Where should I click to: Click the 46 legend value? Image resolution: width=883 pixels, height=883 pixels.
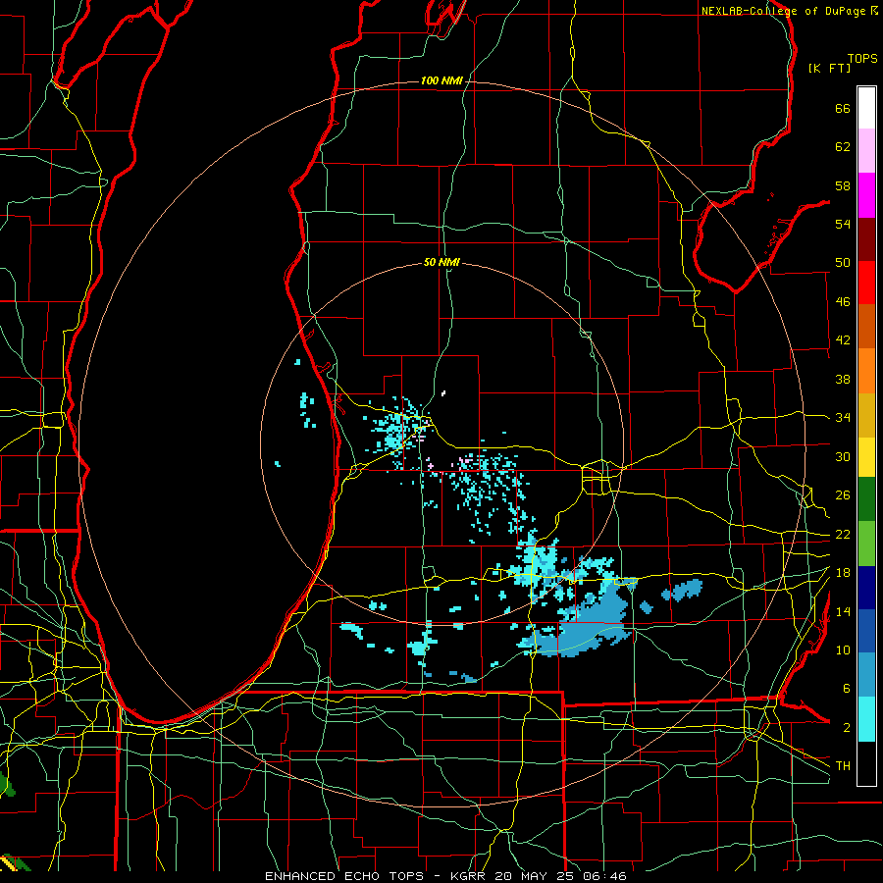click(843, 302)
